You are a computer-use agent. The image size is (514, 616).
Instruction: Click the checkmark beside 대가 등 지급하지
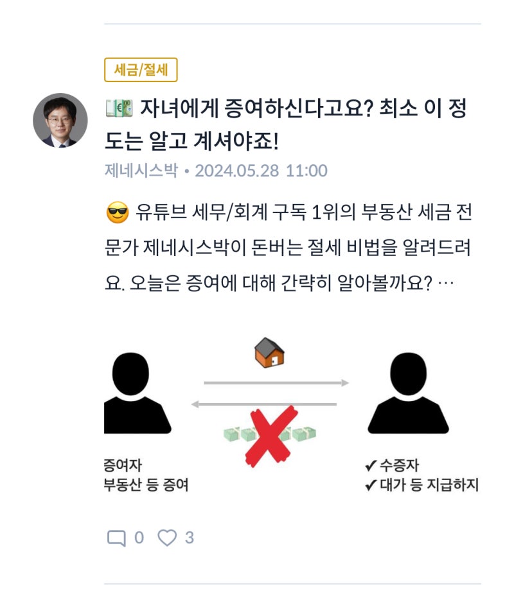point(371,486)
